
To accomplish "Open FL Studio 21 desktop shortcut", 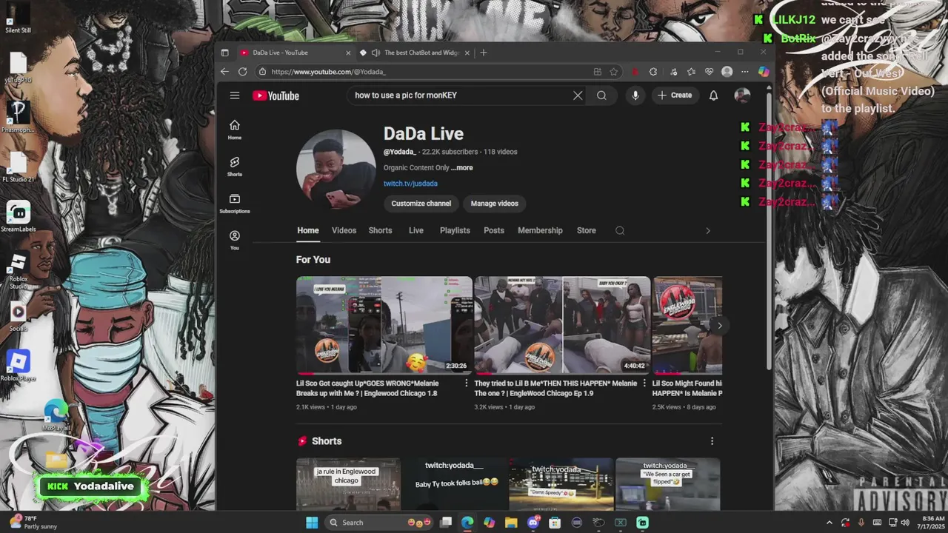I will tap(19, 167).
